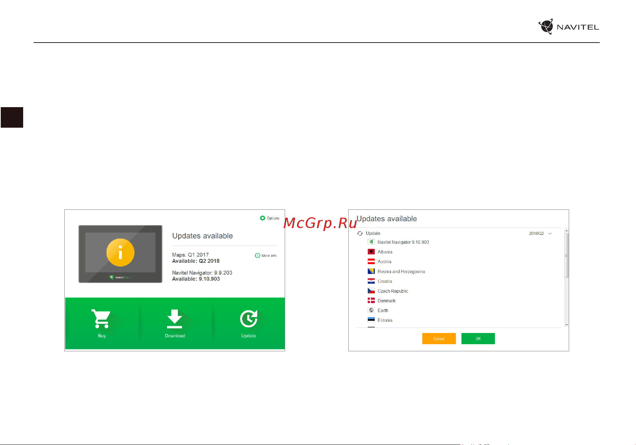Click the 2018Q2 version text
Screen dimensions: 636x445
click(x=536, y=233)
